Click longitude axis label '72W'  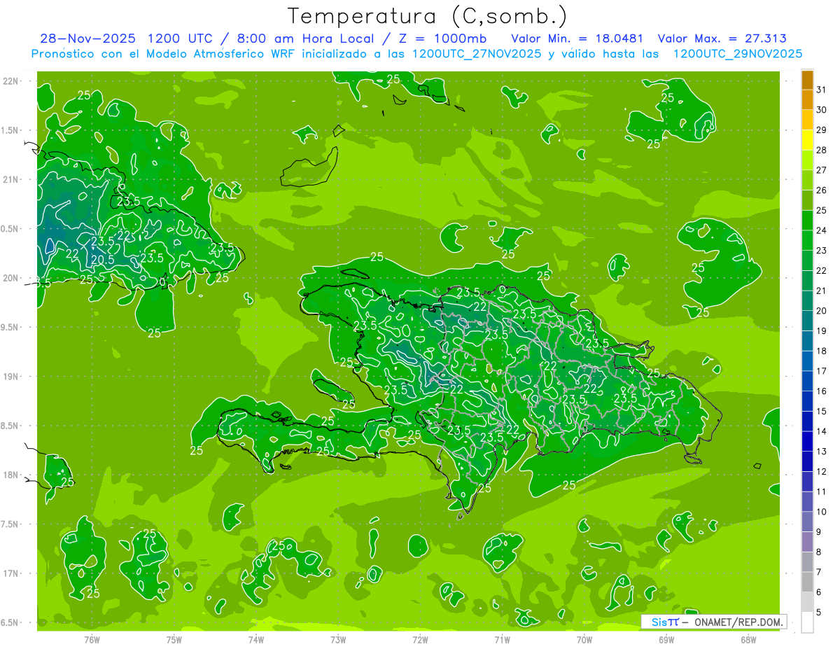tap(420, 639)
